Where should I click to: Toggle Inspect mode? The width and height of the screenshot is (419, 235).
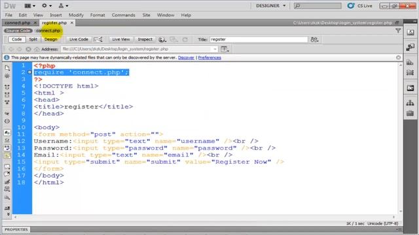coord(145,39)
